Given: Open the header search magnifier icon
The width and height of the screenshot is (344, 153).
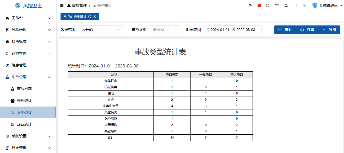Looking at the screenshot, I should (268, 6).
